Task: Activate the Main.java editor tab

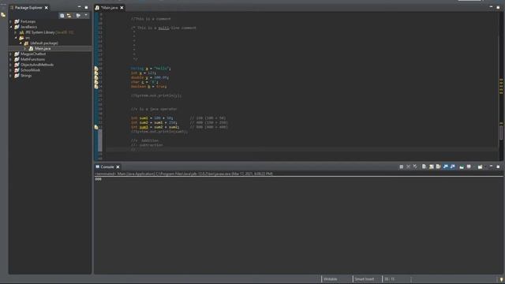Action: point(109,7)
